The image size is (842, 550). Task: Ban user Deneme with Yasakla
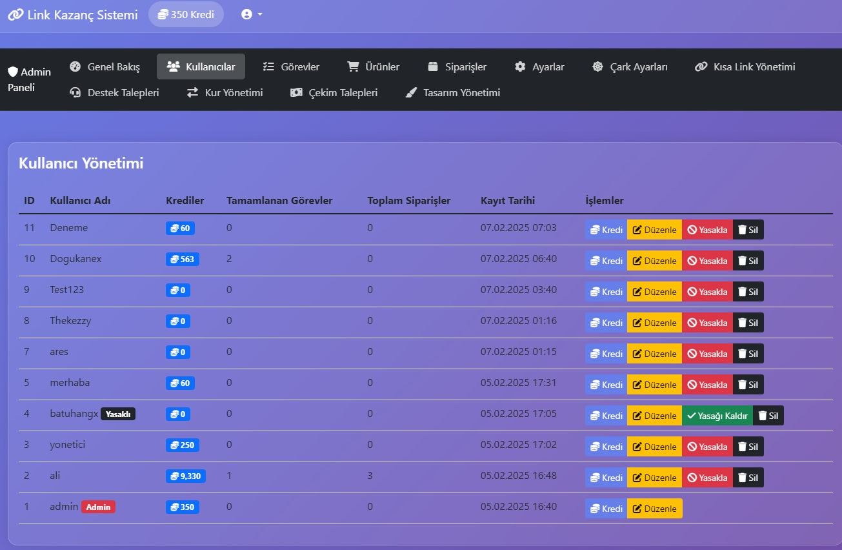(x=707, y=230)
